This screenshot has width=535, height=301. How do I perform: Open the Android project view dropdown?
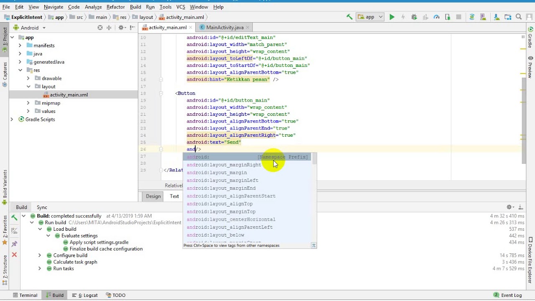(x=30, y=28)
